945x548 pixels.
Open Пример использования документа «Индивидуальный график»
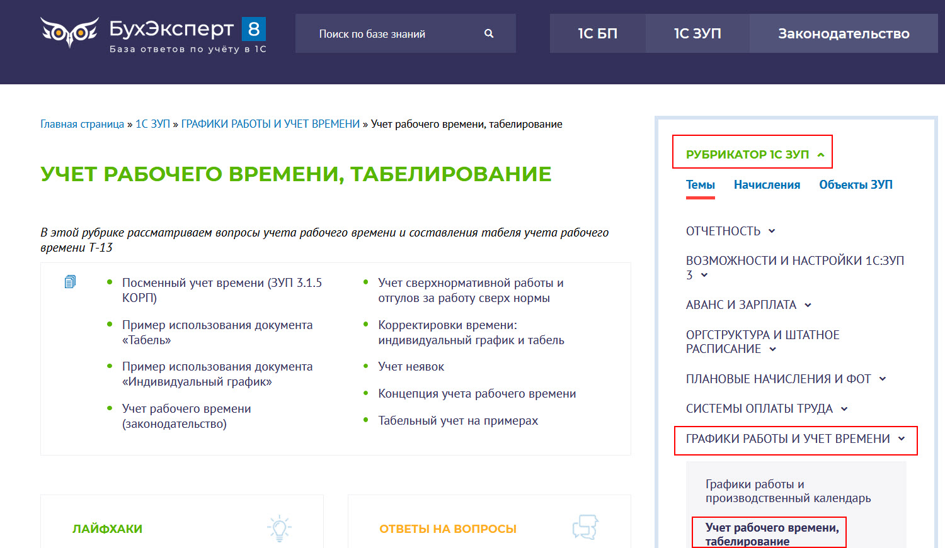217,374
